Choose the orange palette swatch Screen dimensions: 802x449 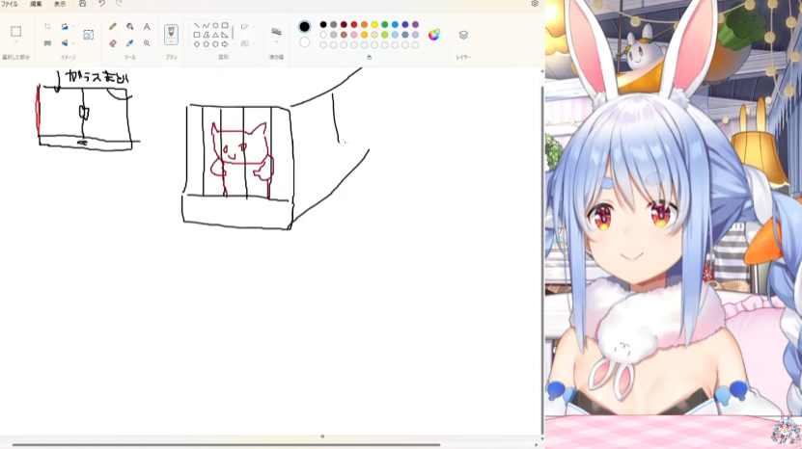click(364, 24)
